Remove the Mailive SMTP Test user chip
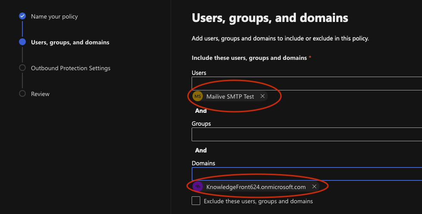Screen dimensions: 422x214 [262, 96]
